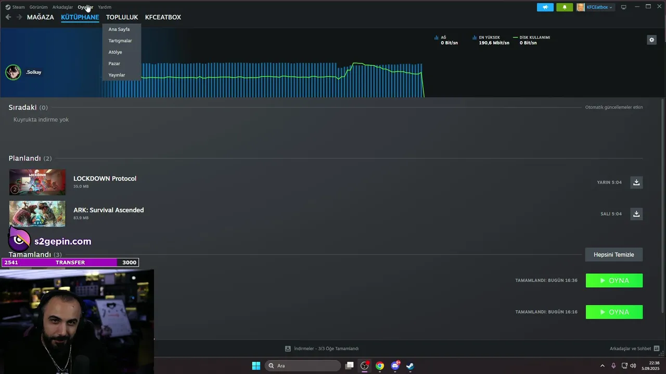Image resolution: width=666 pixels, height=374 pixels.
Task: Go to the MAĞAZA tab
Action: click(x=41, y=17)
